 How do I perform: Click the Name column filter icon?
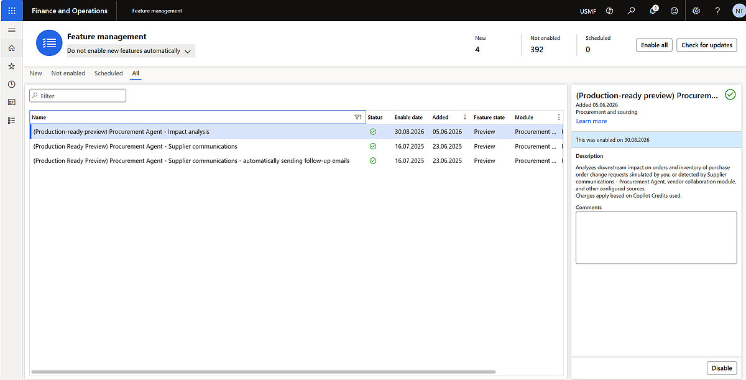coord(358,117)
